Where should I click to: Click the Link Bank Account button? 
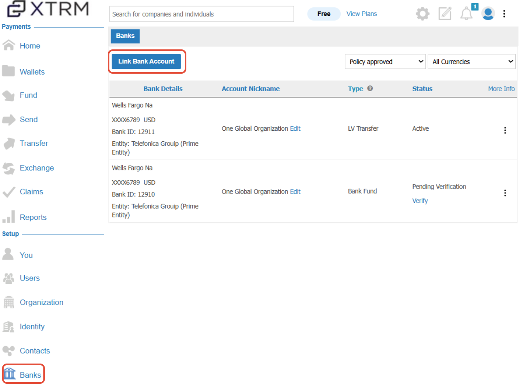(x=146, y=62)
